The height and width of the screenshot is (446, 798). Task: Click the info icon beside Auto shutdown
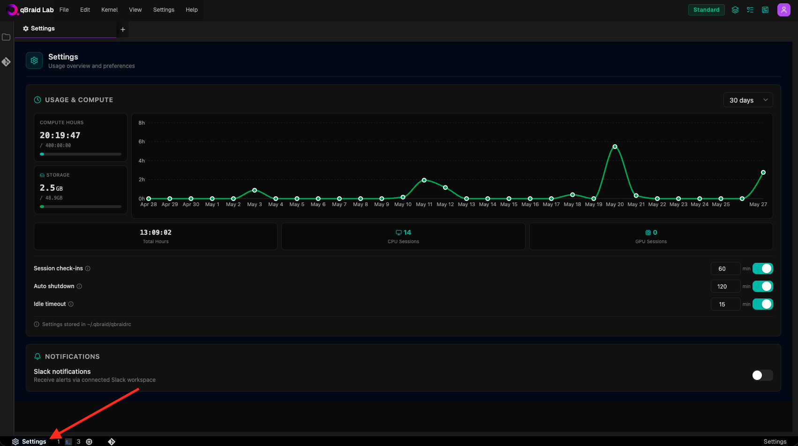pyautogui.click(x=79, y=286)
